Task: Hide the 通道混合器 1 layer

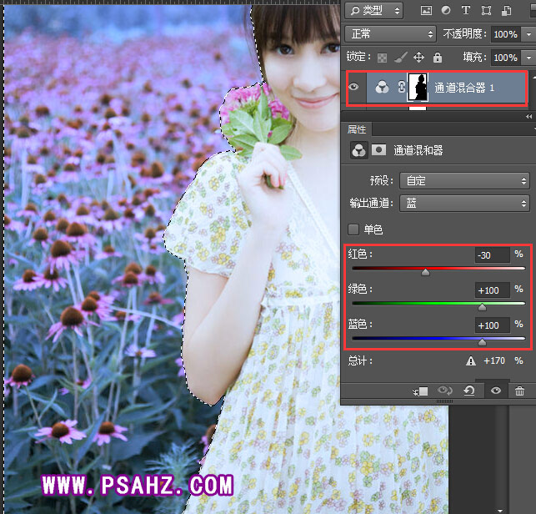Action: [x=356, y=87]
